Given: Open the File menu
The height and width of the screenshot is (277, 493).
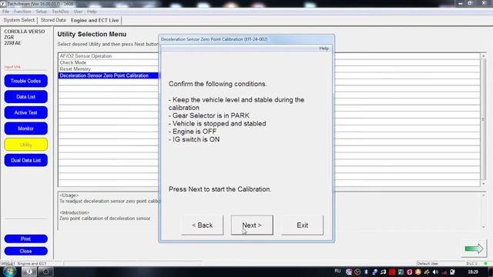Looking at the screenshot, I should [x=5, y=12].
